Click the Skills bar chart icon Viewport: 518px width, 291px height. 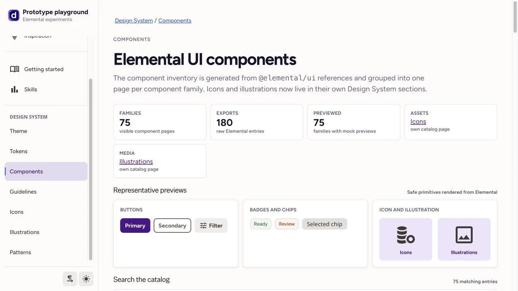tap(15, 89)
